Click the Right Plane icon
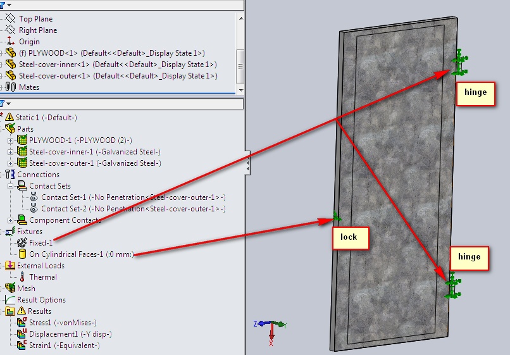 (10, 30)
